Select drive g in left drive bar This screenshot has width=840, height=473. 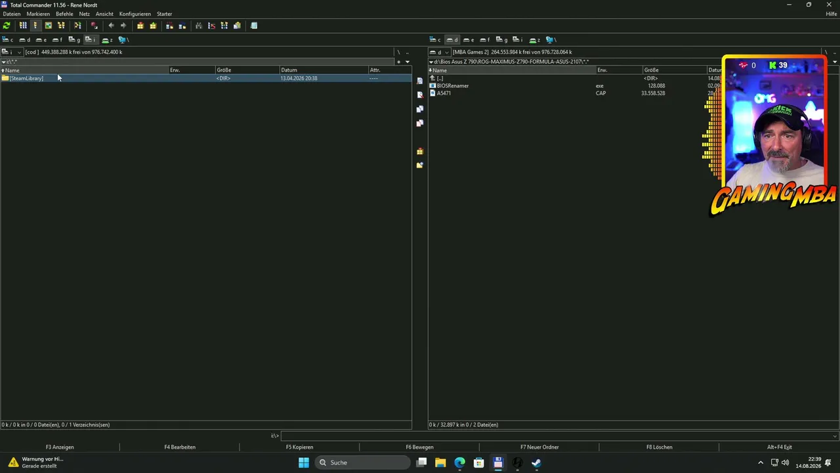coord(74,39)
